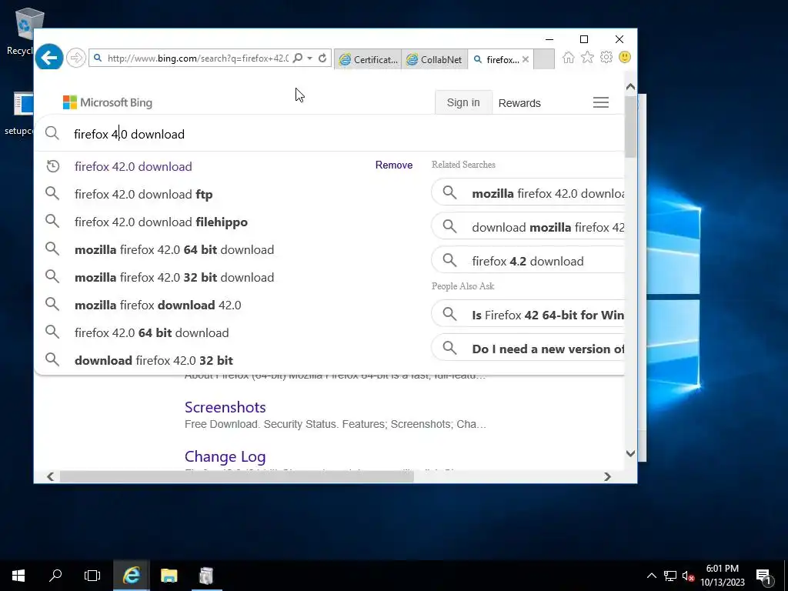Image resolution: width=788 pixels, height=591 pixels.
Task: Open Task View on the taskbar
Action: click(x=92, y=576)
